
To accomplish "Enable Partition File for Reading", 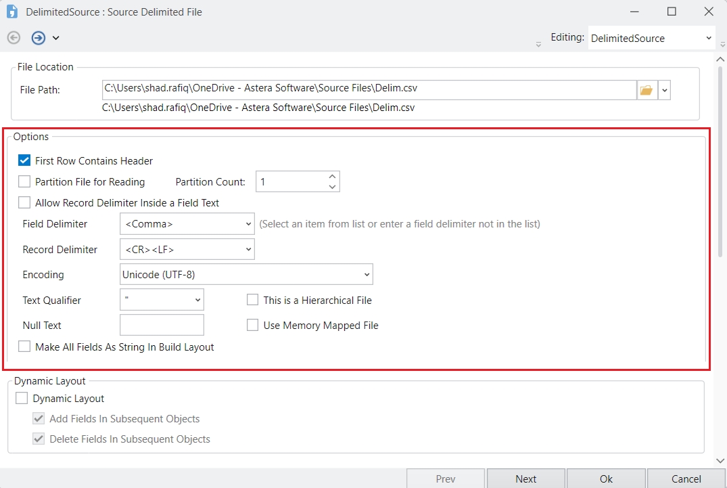I will [x=24, y=181].
